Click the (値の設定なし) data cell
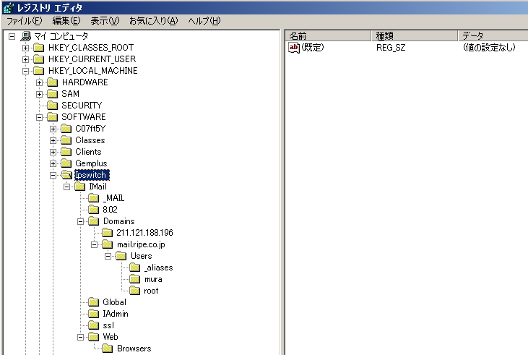 489,48
